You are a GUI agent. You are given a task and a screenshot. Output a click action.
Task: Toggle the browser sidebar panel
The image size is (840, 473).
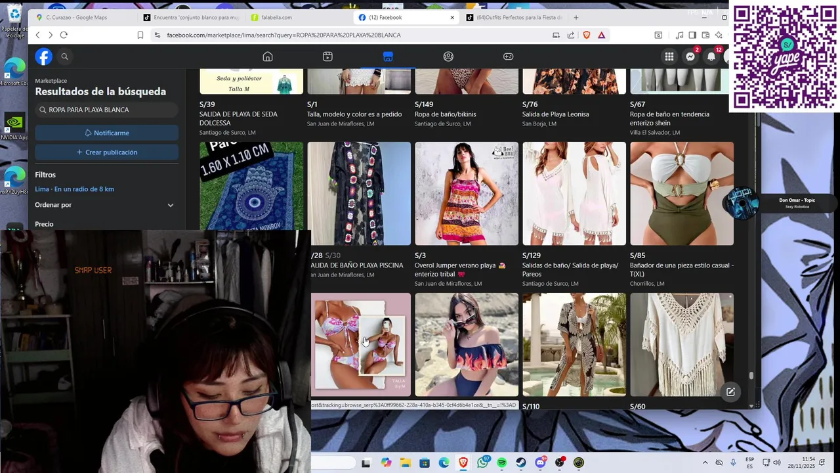pyautogui.click(x=692, y=35)
